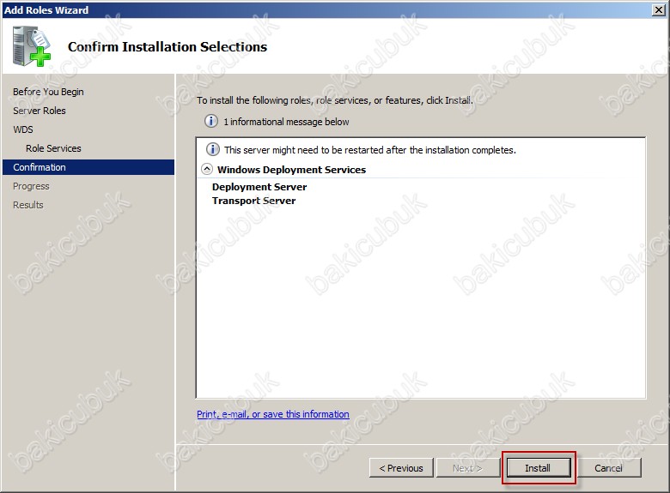The width and height of the screenshot is (670, 493).
Task: Click Windows Deployment Services heading
Action: tap(291, 170)
